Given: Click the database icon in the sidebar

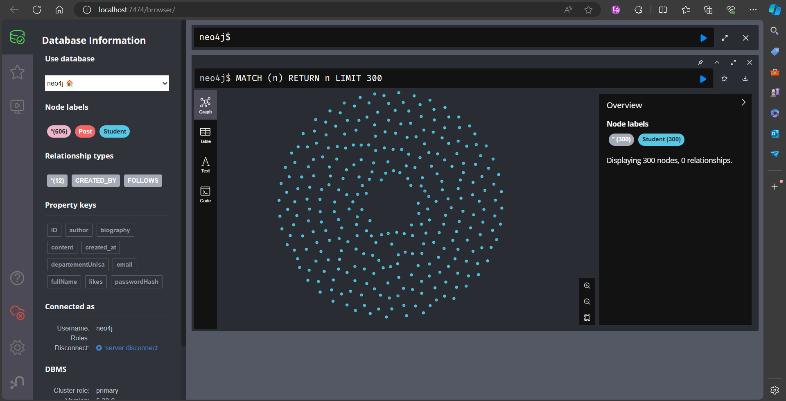Looking at the screenshot, I should [17, 37].
